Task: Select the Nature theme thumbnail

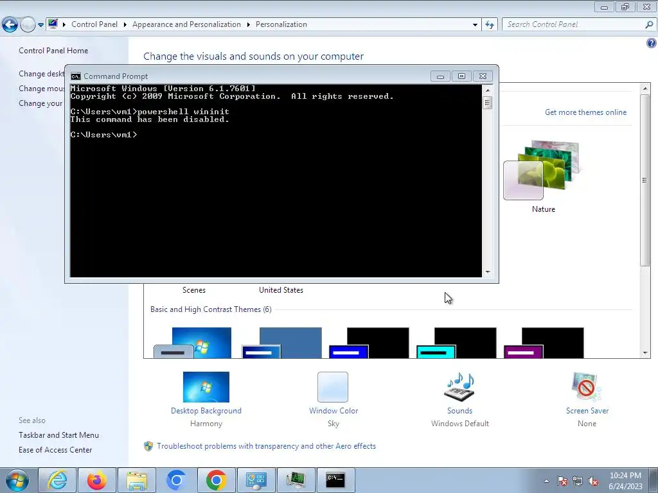Action: (541, 169)
